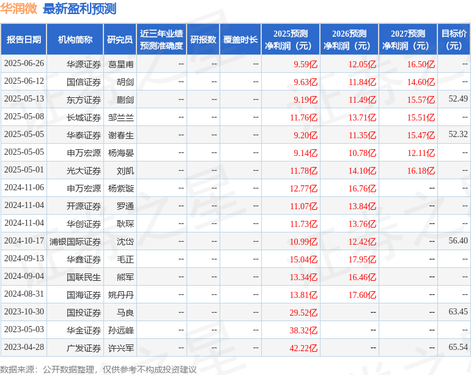Click the 报告日期 column header
471x375 pixels.
pos(24,39)
